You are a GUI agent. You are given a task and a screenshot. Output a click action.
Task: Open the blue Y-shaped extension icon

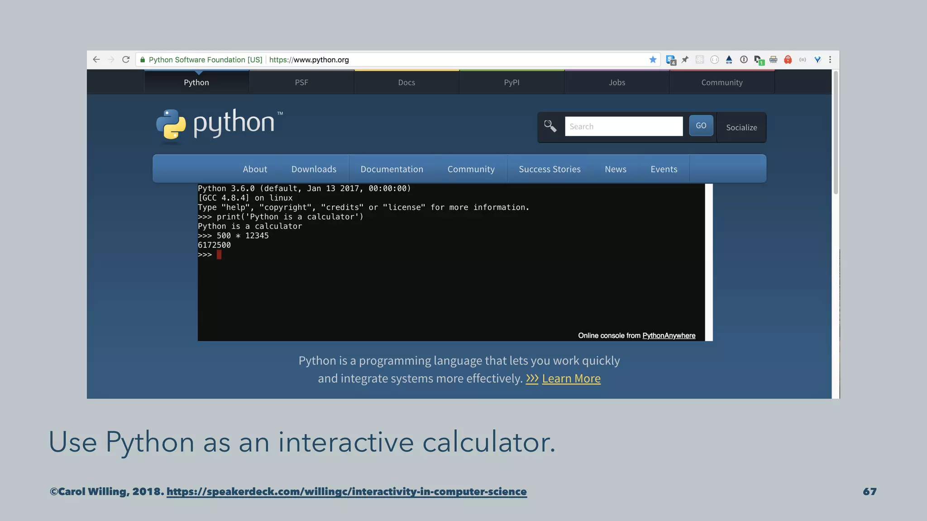(817, 60)
